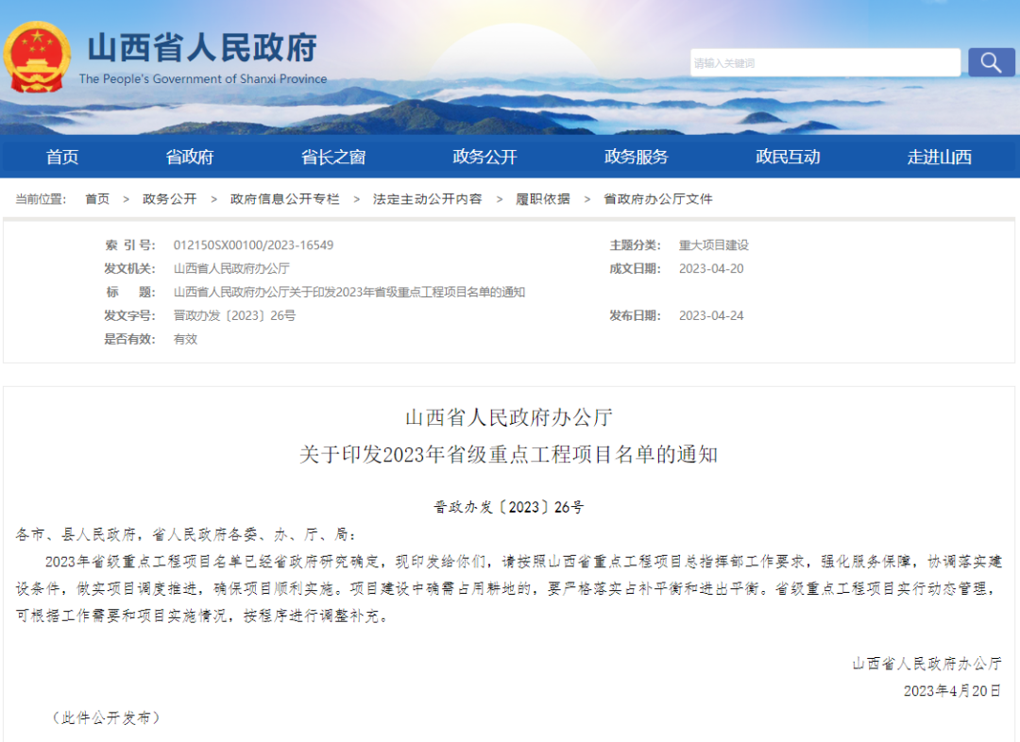
Task: Open the 政务服务 navigation item
Action: [636, 157]
